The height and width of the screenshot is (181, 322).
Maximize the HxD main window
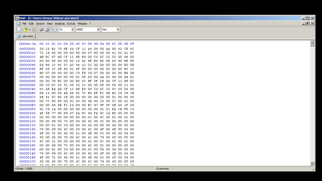pos(307,18)
